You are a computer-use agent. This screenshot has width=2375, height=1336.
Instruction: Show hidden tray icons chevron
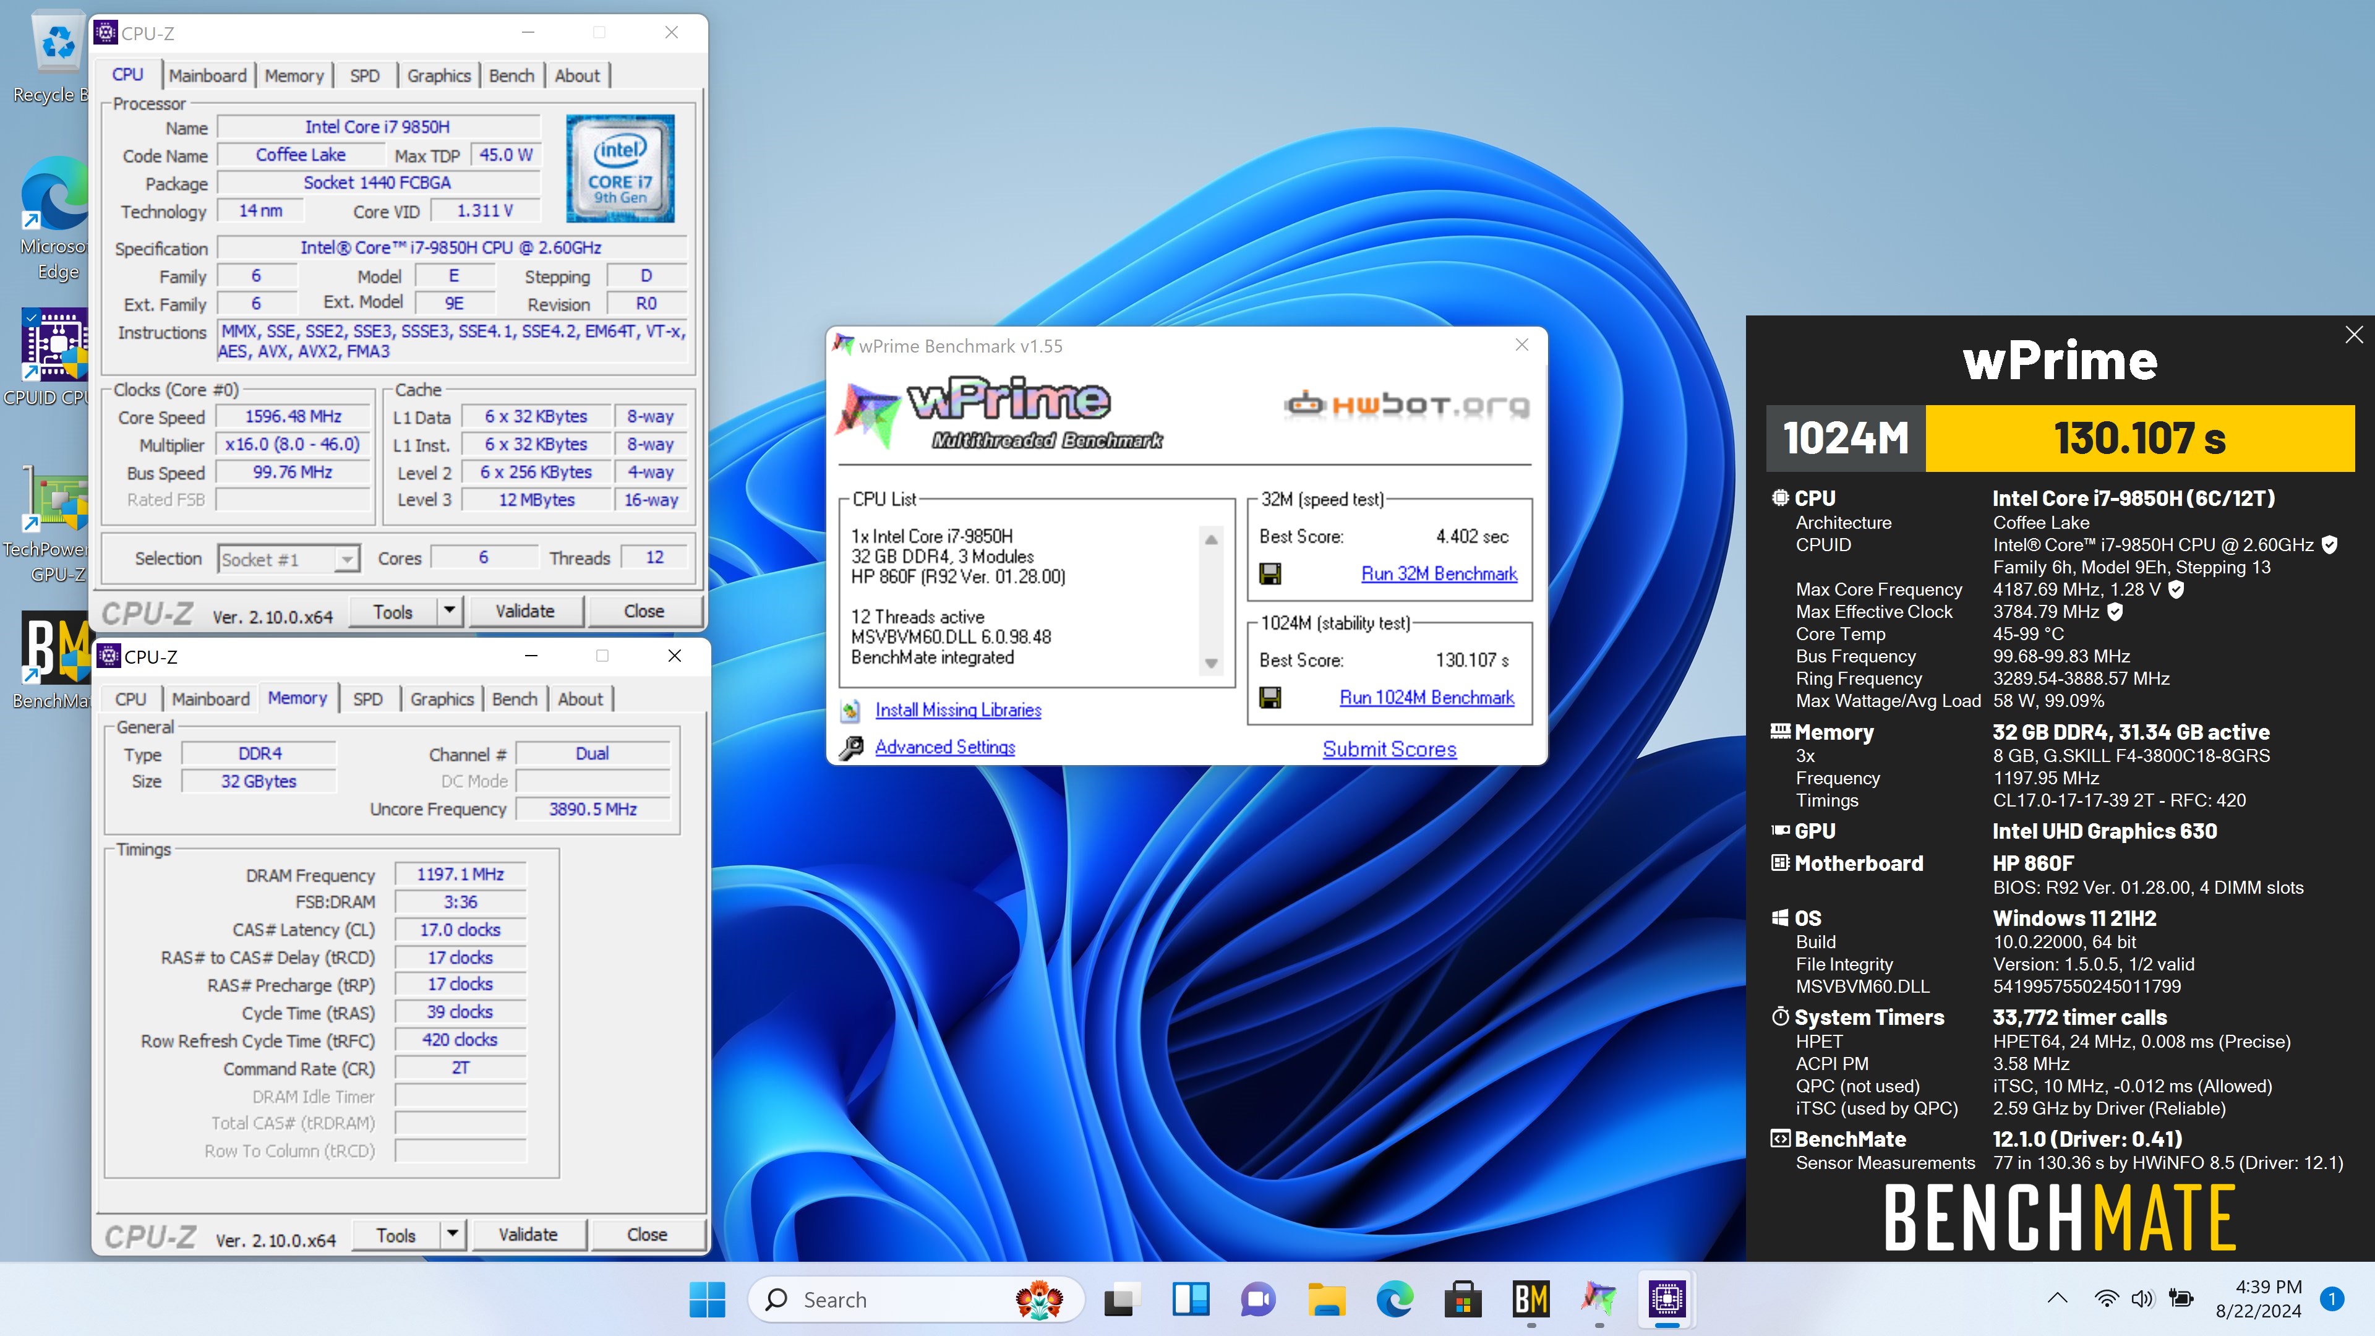pos(2057,1298)
